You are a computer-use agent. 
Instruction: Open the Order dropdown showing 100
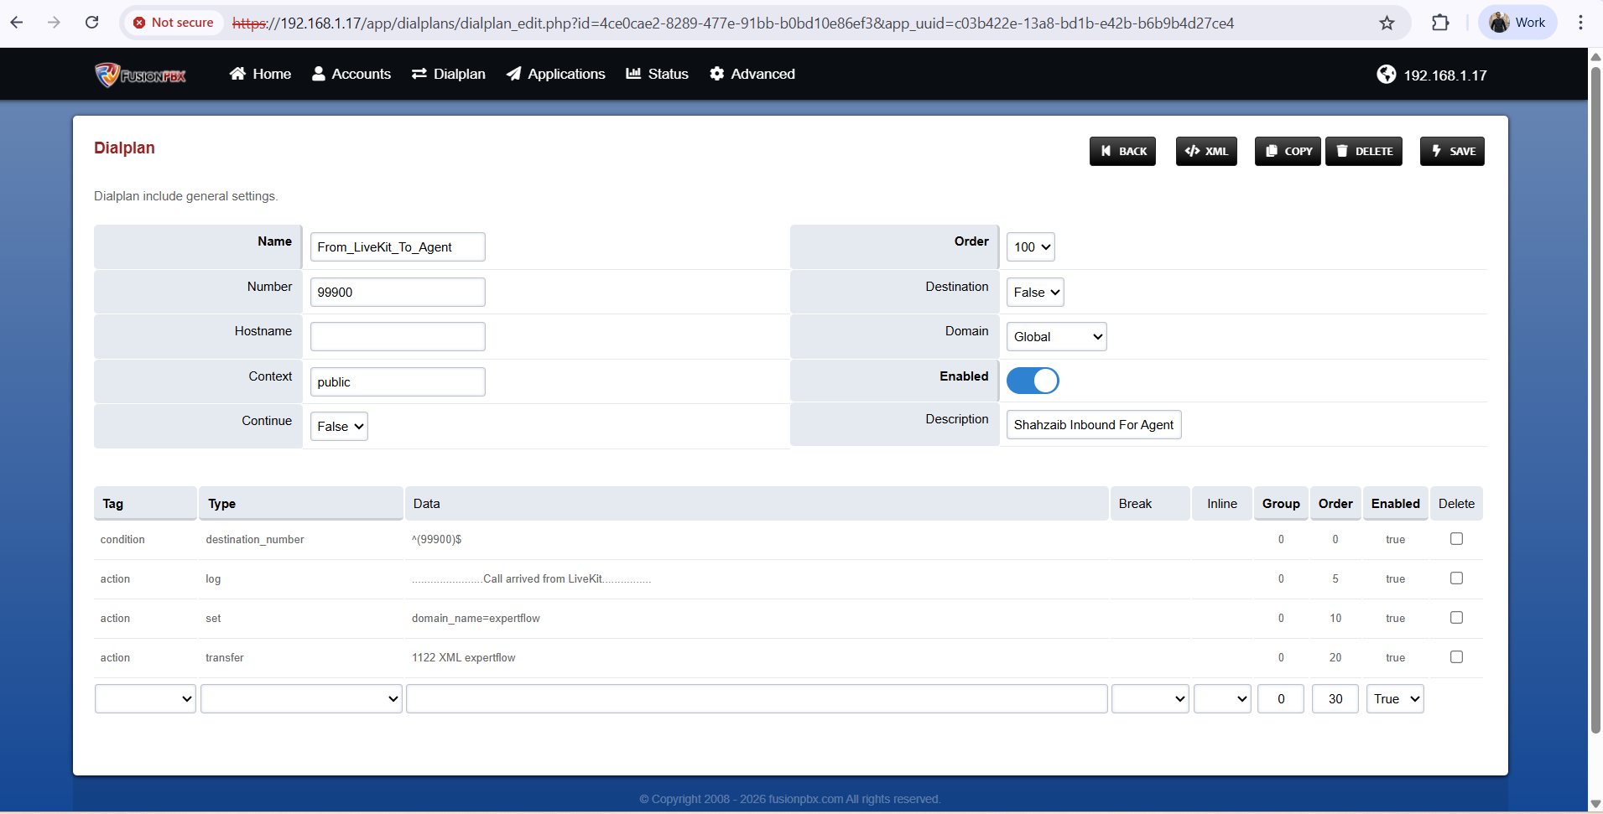pos(1030,247)
